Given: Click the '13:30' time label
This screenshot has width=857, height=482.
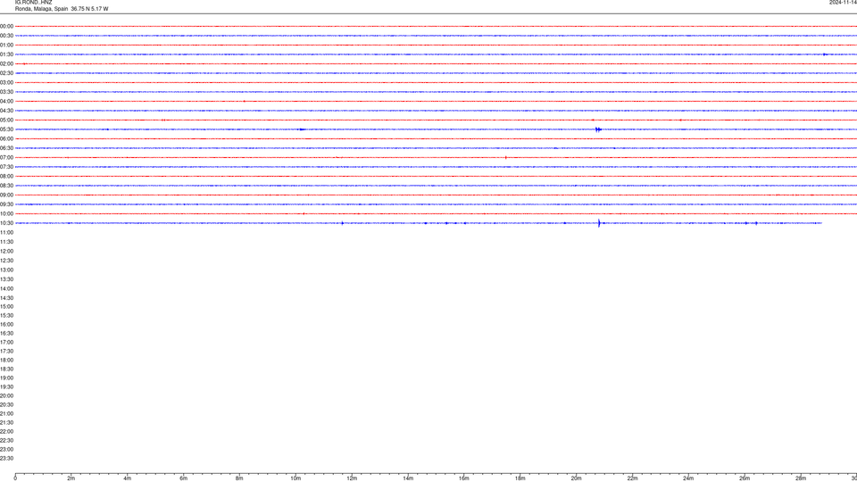Looking at the screenshot, I should click(x=6, y=279).
